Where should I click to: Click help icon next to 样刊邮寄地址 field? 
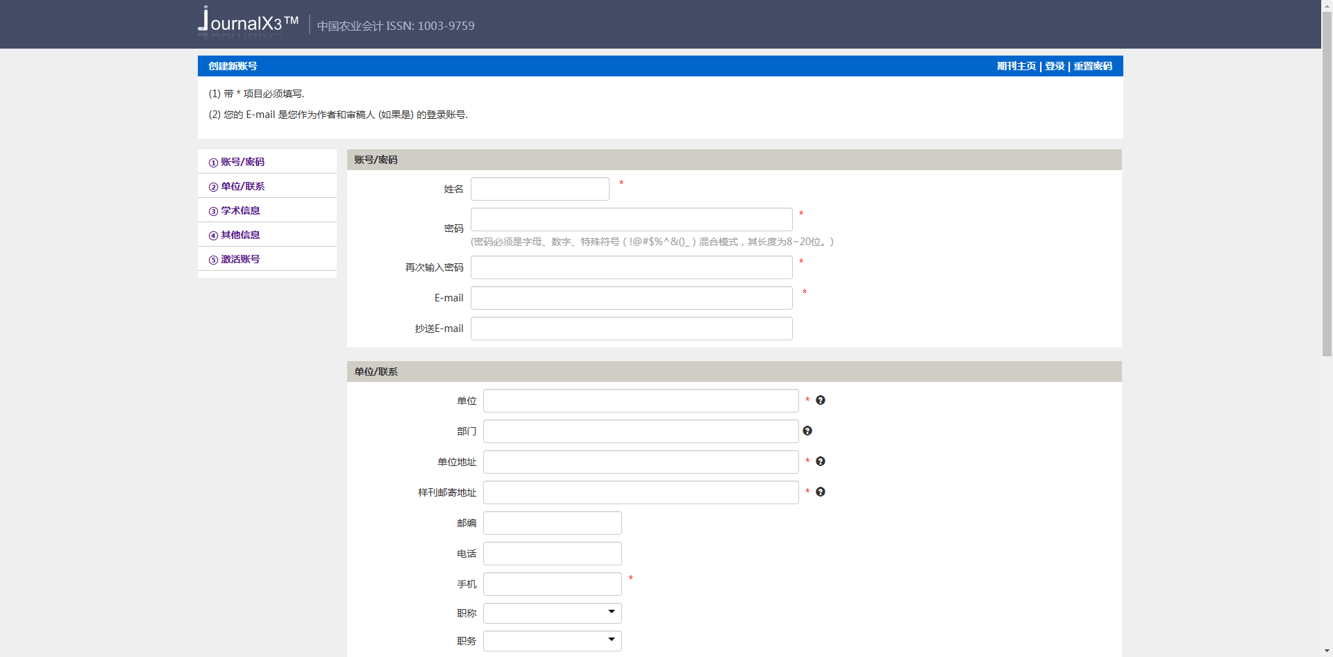820,492
